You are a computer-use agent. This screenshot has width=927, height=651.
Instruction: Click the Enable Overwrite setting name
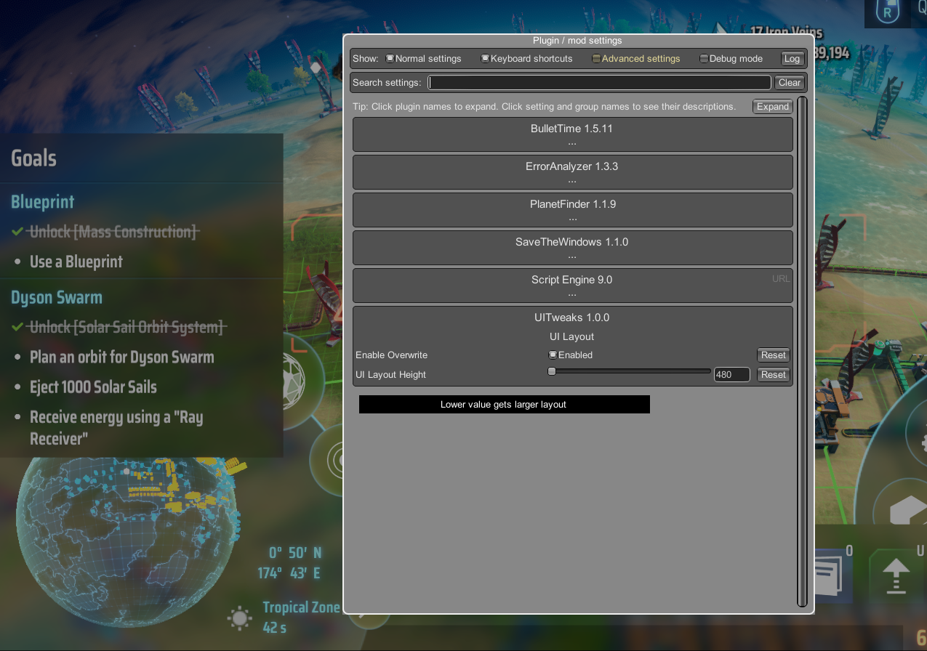click(391, 355)
